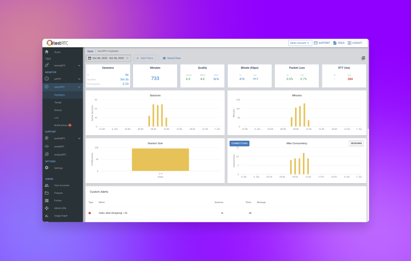Click the Quality Score value 6.0
Screen dimensions: 411x261
click(x=188, y=79)
